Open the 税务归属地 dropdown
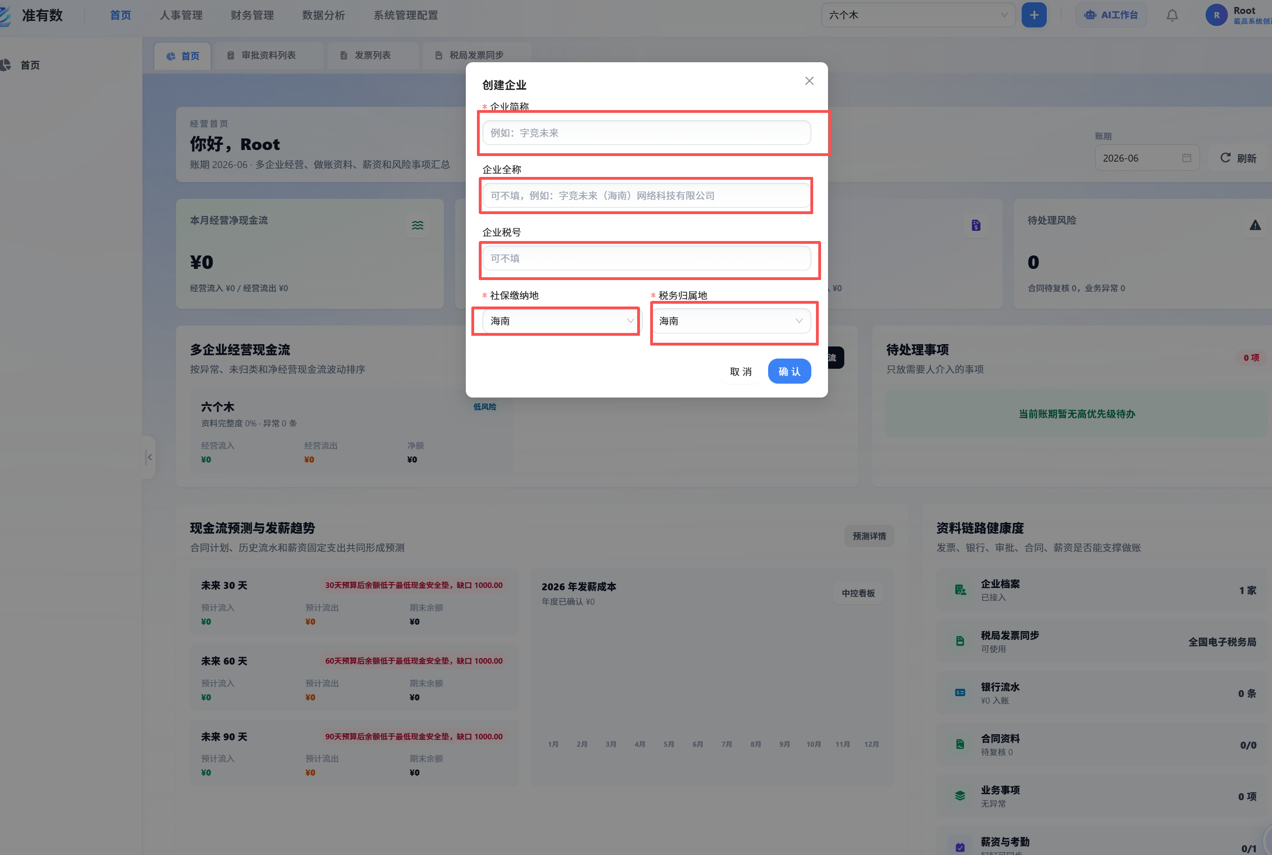Screen dimensions: 1272x855 click(731, 320)
